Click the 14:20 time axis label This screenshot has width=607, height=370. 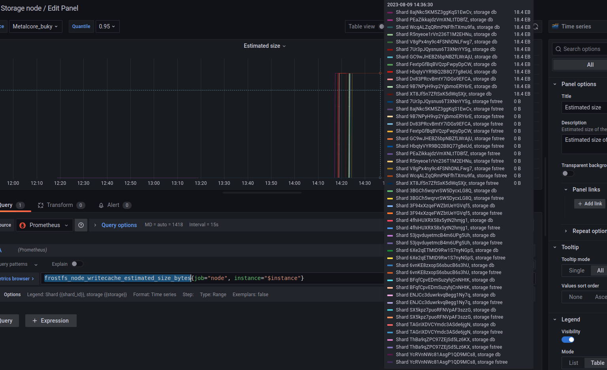tap(341, 183)
